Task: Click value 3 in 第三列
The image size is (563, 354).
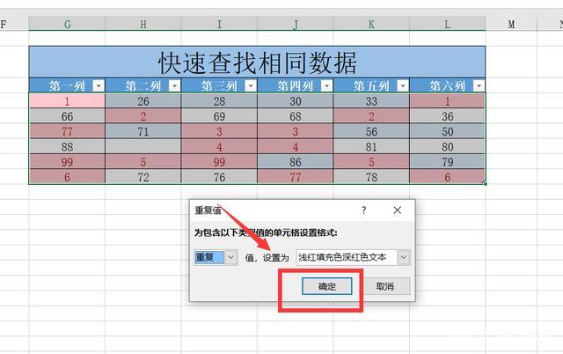Action: (219, 131)
